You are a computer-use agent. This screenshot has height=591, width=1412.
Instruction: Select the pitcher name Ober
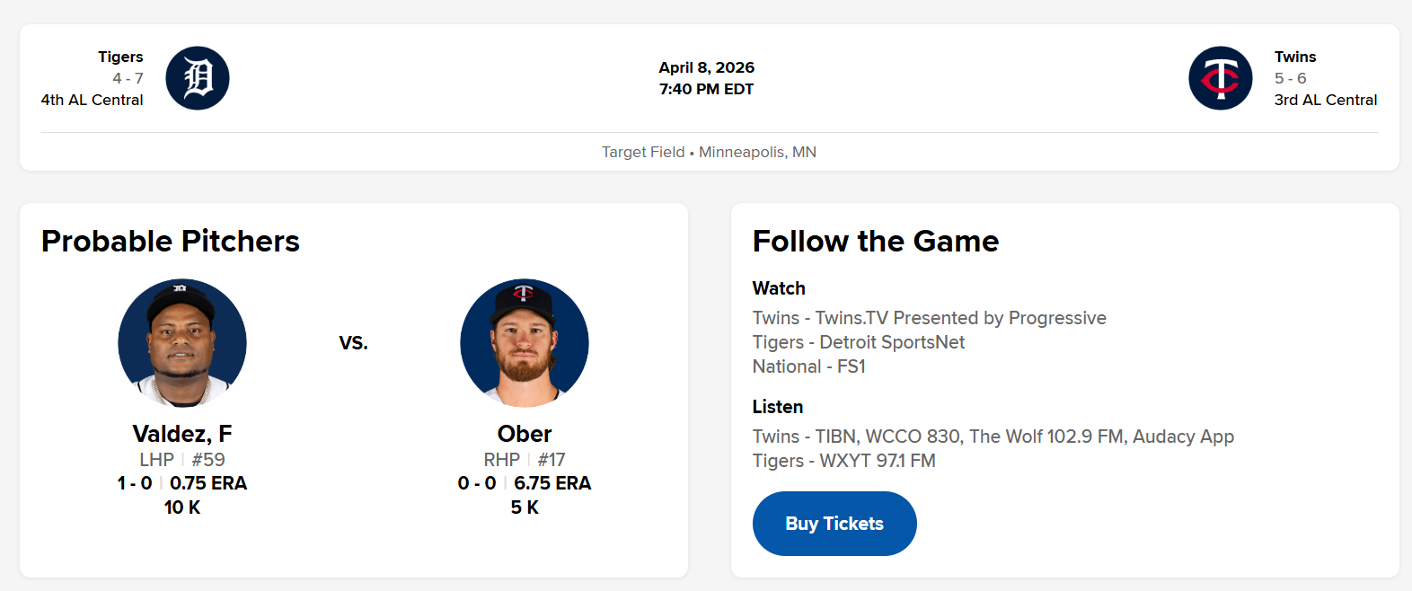(525, 434)
